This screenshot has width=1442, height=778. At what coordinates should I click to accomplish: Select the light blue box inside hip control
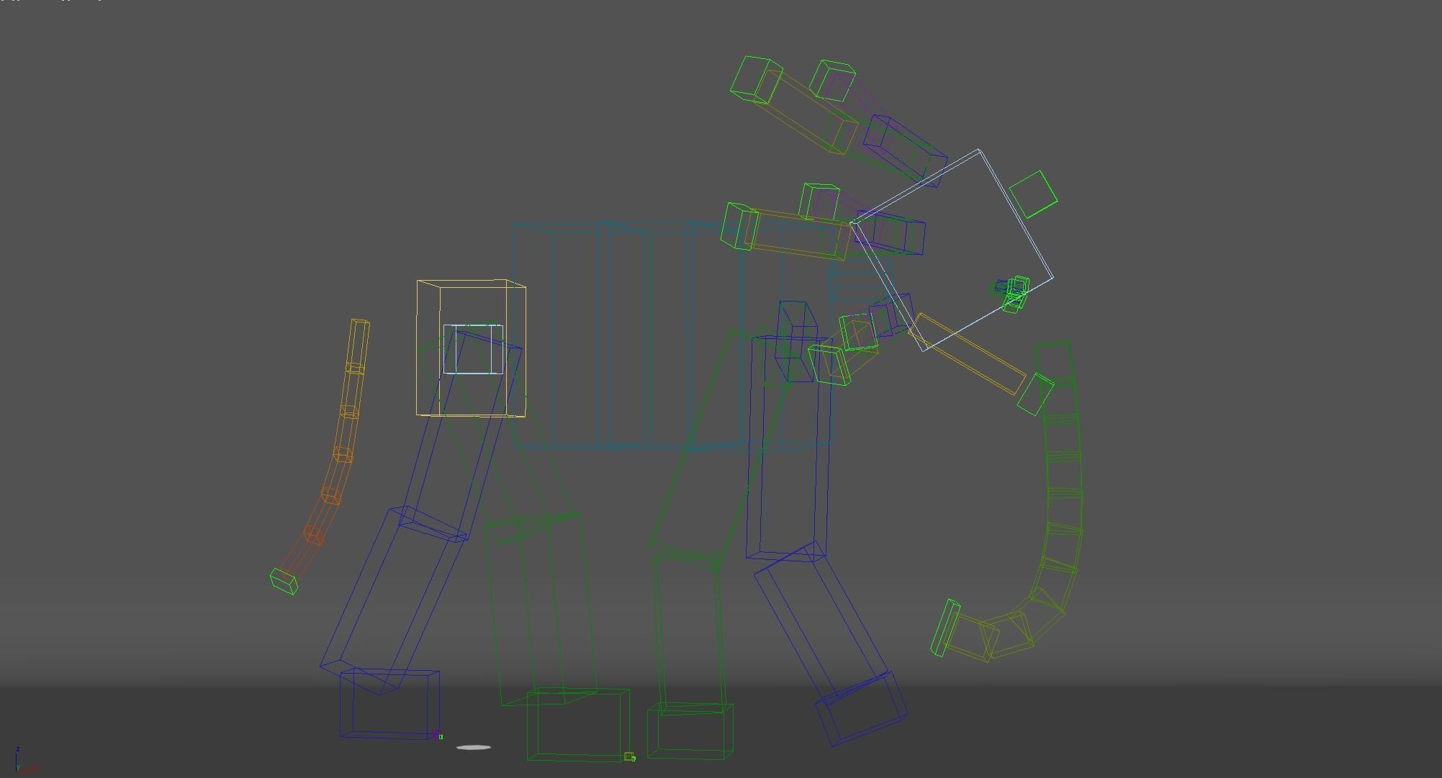(x=473, y=349)
